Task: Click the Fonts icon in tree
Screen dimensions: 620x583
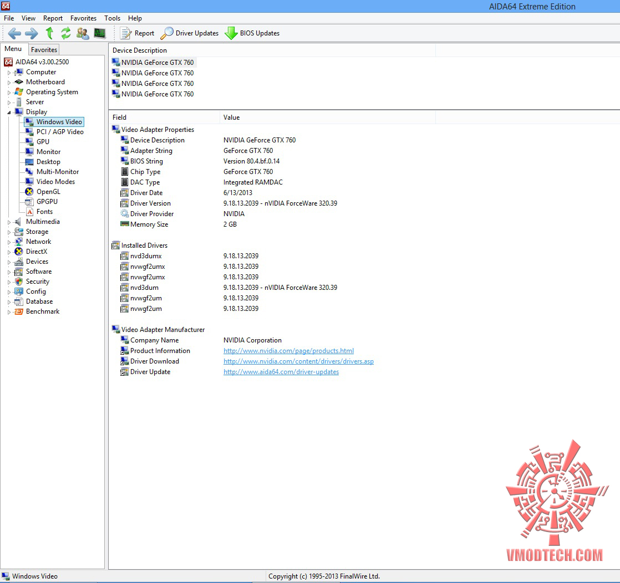Action: point(29,212)
